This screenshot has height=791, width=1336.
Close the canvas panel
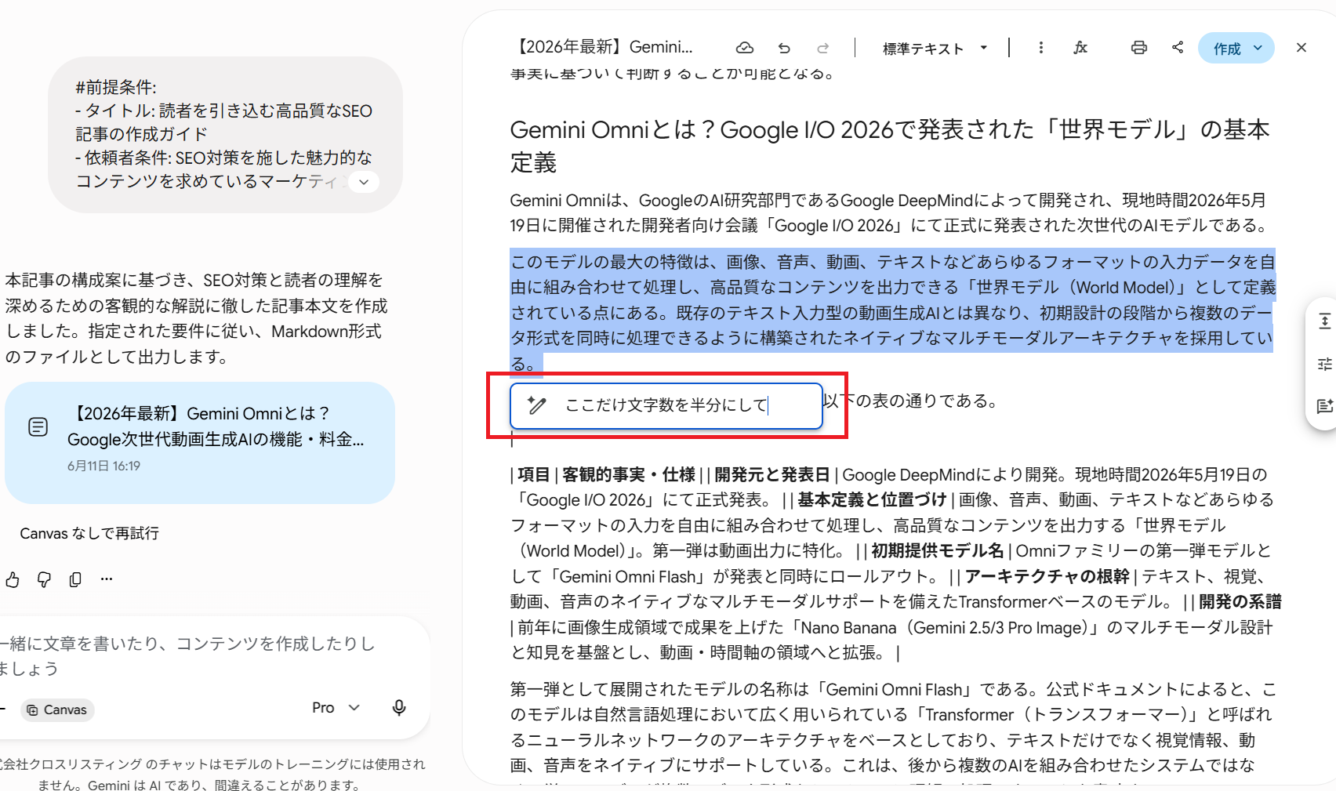click(x=1302, y=48)
